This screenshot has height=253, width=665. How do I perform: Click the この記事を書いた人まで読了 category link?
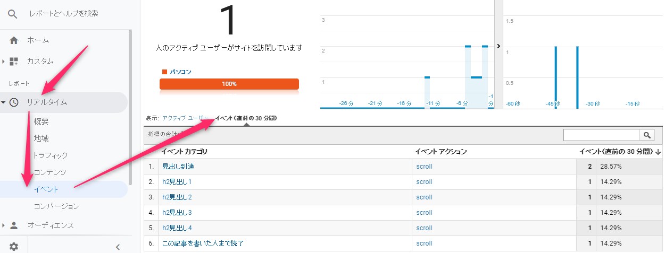203,243
